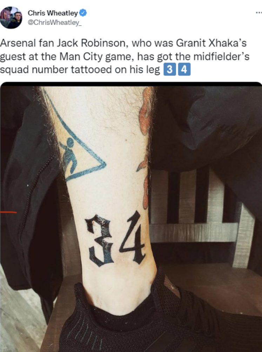Click the blue verified badge

tap(83, 13)
